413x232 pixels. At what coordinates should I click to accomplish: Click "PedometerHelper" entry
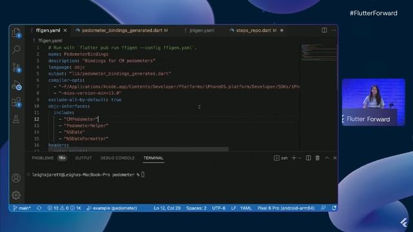coord(86,126)
